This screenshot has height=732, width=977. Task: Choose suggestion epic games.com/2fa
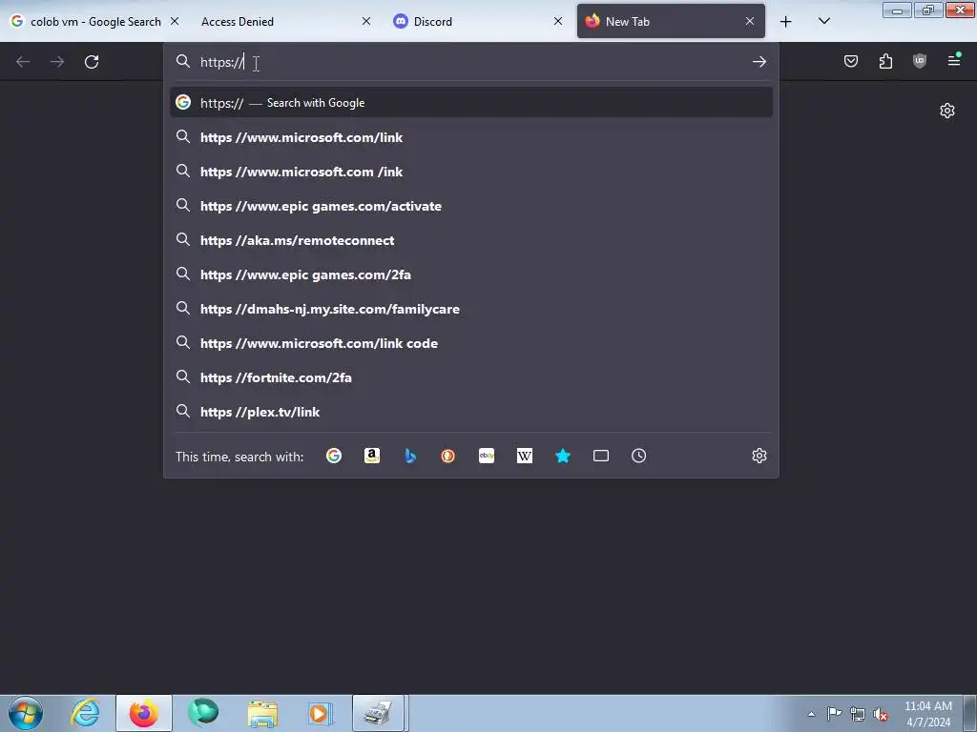point(471,274)
